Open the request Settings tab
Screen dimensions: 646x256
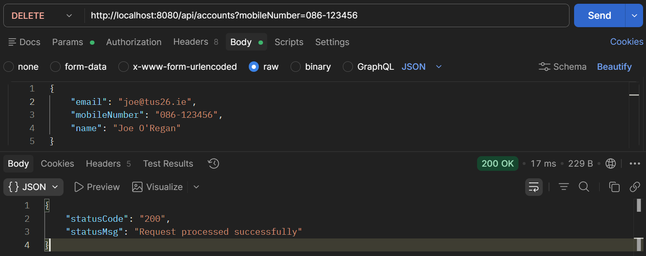tap(332, 42)
